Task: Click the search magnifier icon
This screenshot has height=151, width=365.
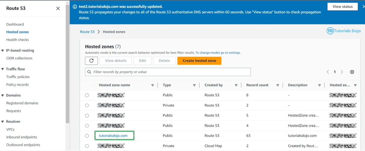Action: point(89,72)
